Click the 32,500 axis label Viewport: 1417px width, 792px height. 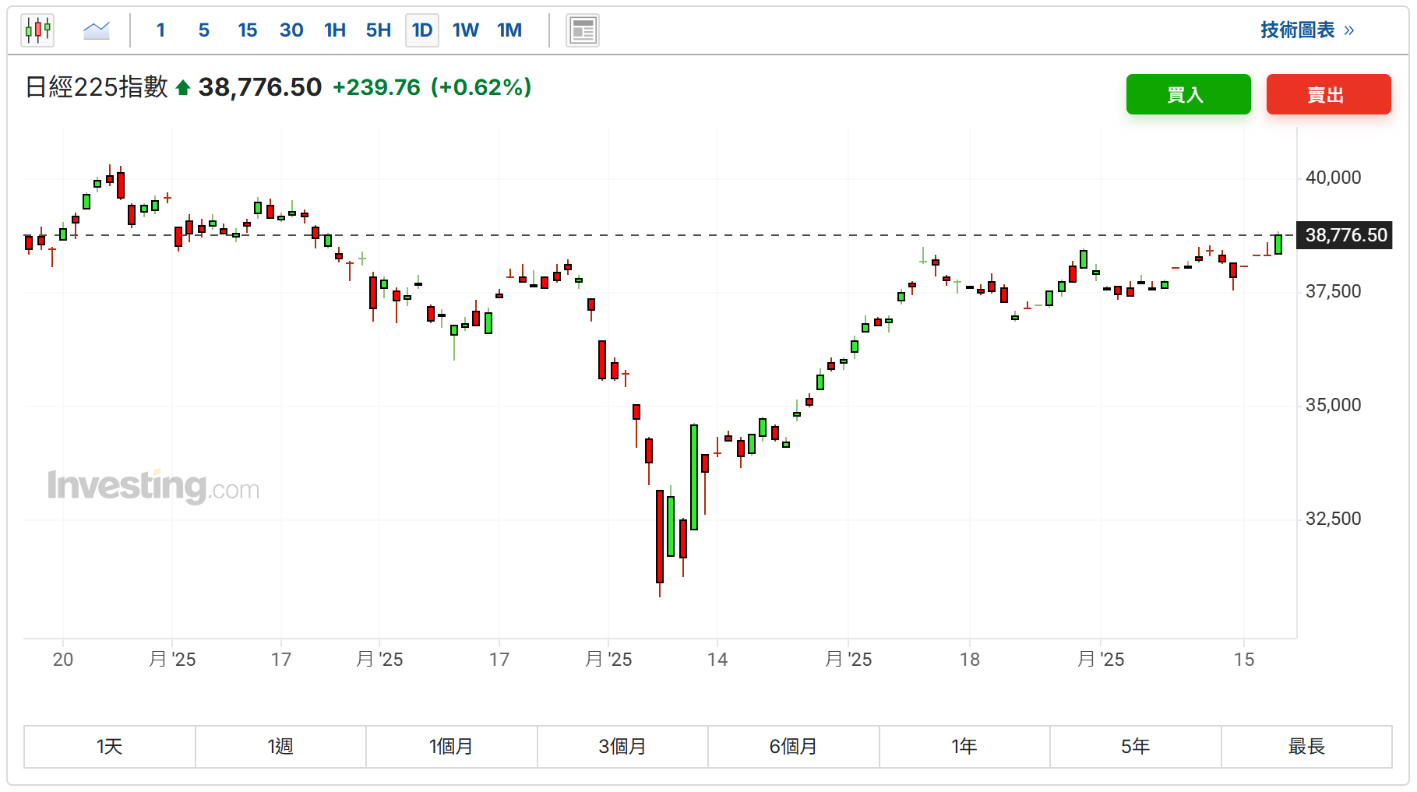tap(1333, 519)
